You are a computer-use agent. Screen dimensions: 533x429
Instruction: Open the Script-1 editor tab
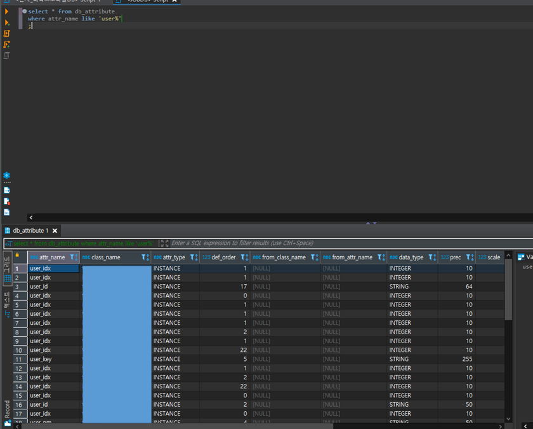coord(58,1)
